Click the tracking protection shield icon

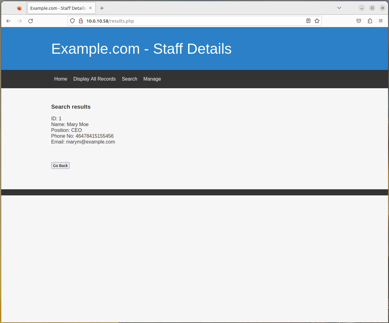pos(72,21)
